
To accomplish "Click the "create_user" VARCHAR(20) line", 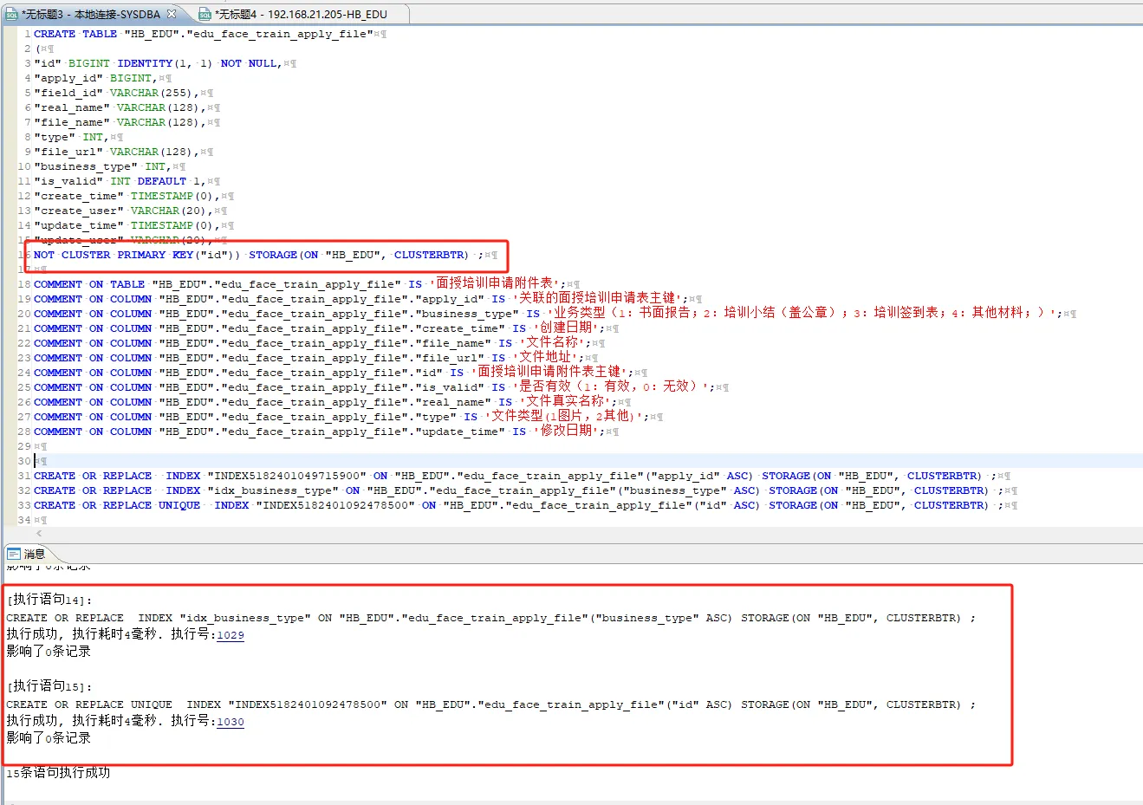I will [x=124, y=211].
